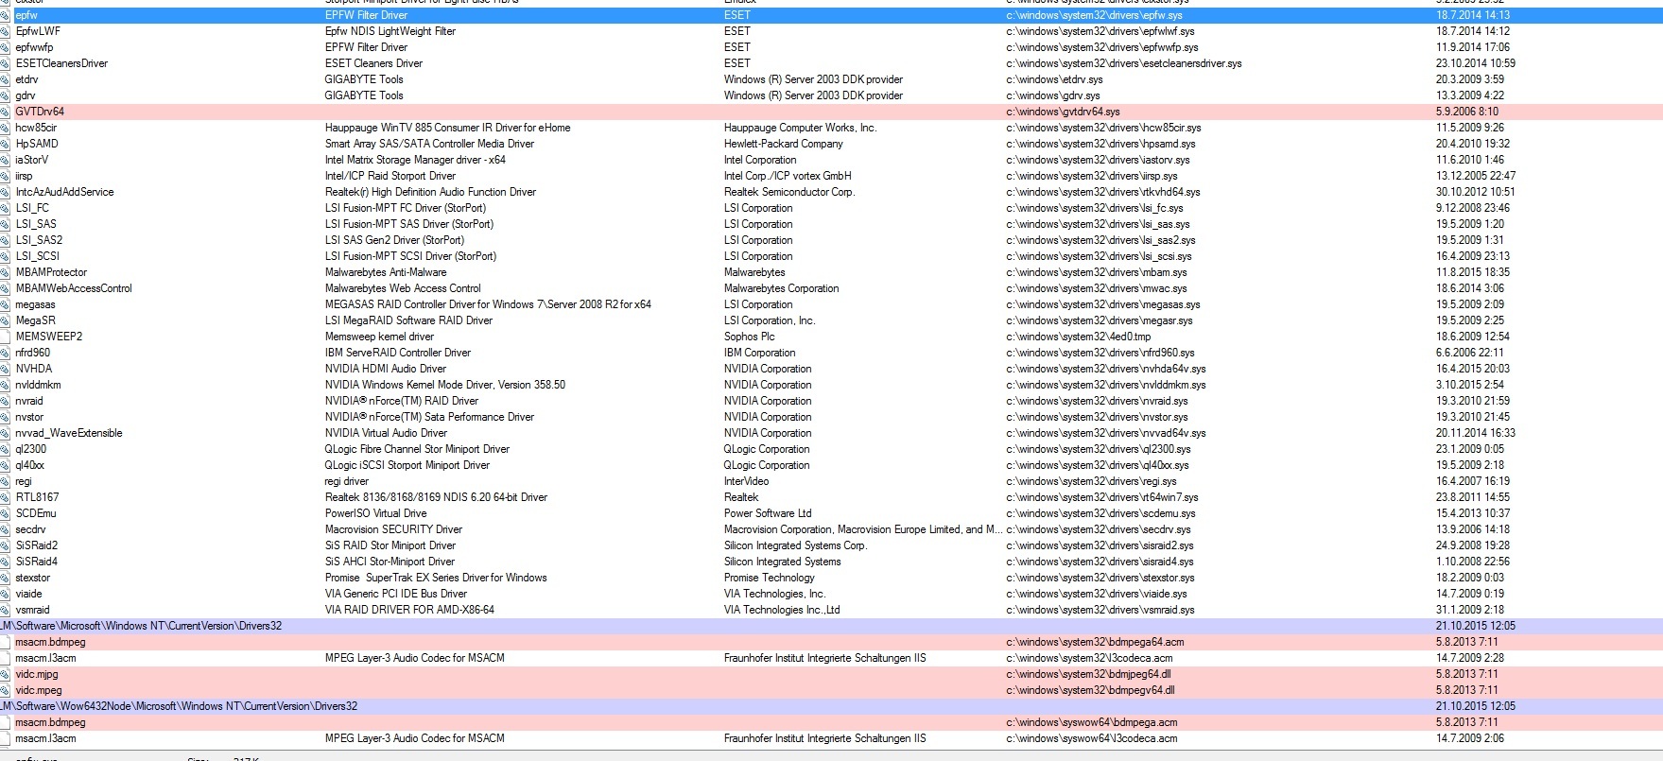This screenshot has width=1663, height=761.
Task: Click 'Intel Corp./ICP vortex GmbH' publisher
Action: [788, 176]
